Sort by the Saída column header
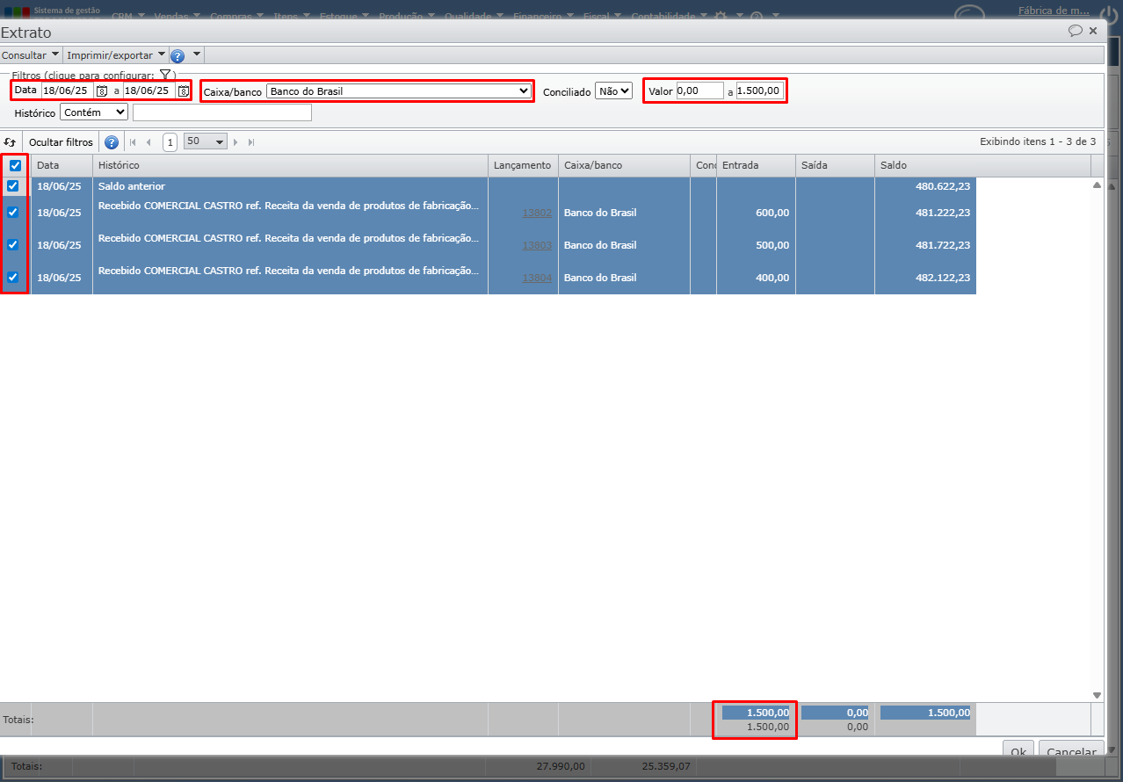The height and width of the screenshot is (782, 1123). (835, 165)
